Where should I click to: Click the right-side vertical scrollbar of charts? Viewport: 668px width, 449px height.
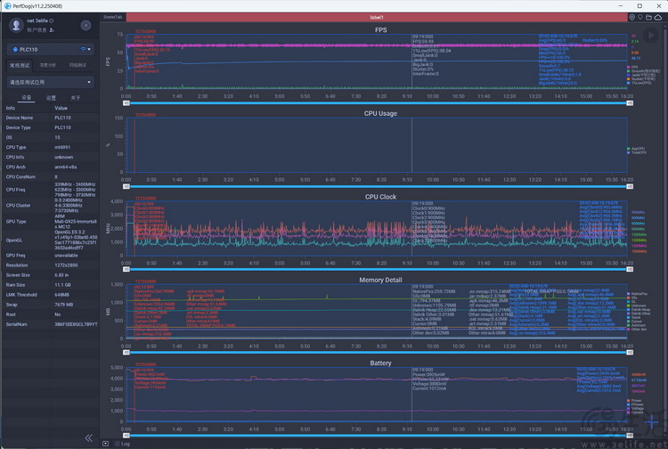coord(665,230)
